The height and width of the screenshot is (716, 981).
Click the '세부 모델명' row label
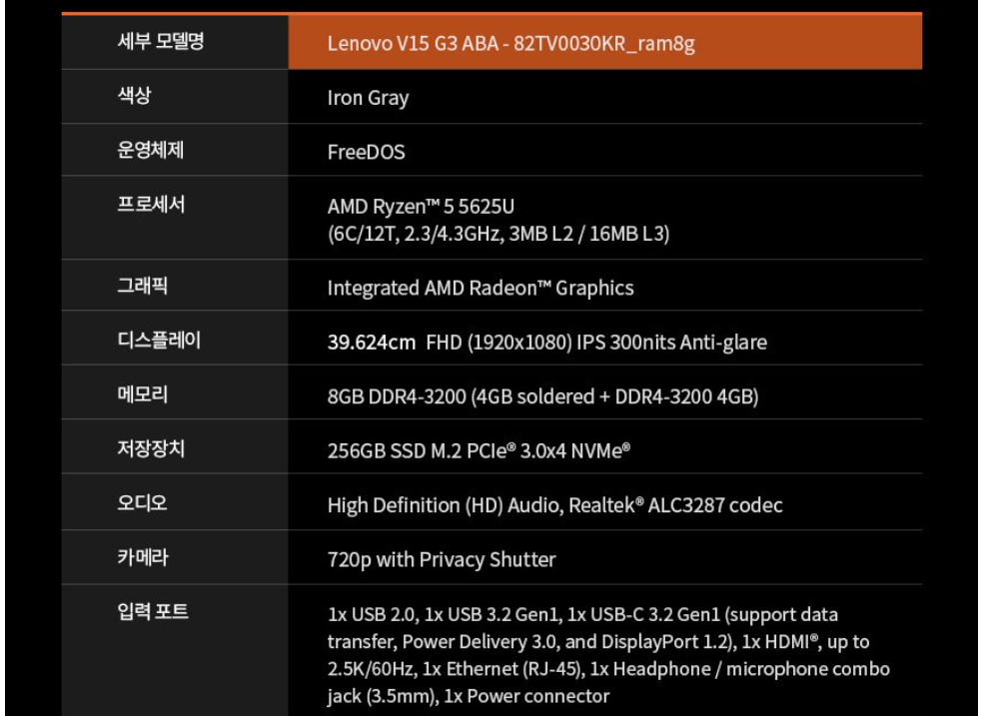coord(161,41)
